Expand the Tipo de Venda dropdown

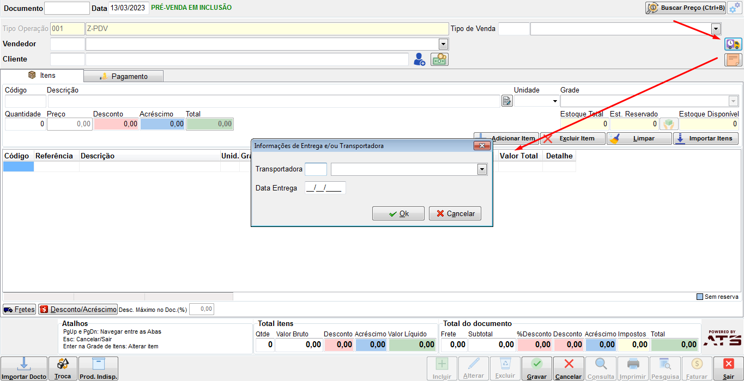(x=716, y=29)
